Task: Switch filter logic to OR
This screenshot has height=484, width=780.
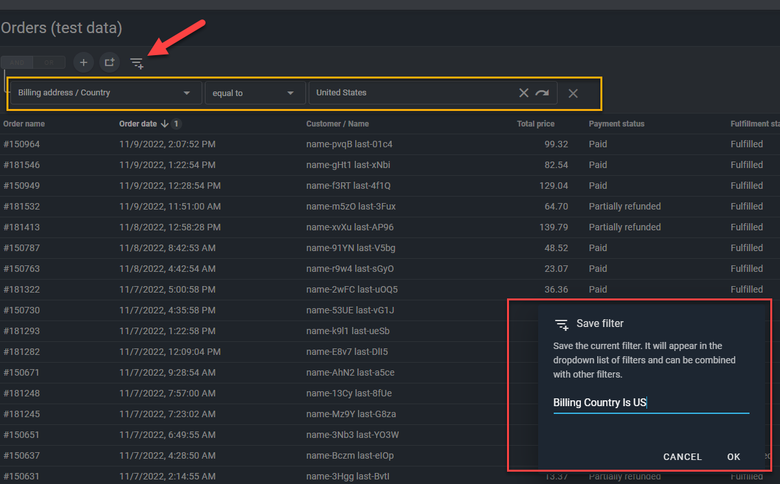Action: (49, 63)
